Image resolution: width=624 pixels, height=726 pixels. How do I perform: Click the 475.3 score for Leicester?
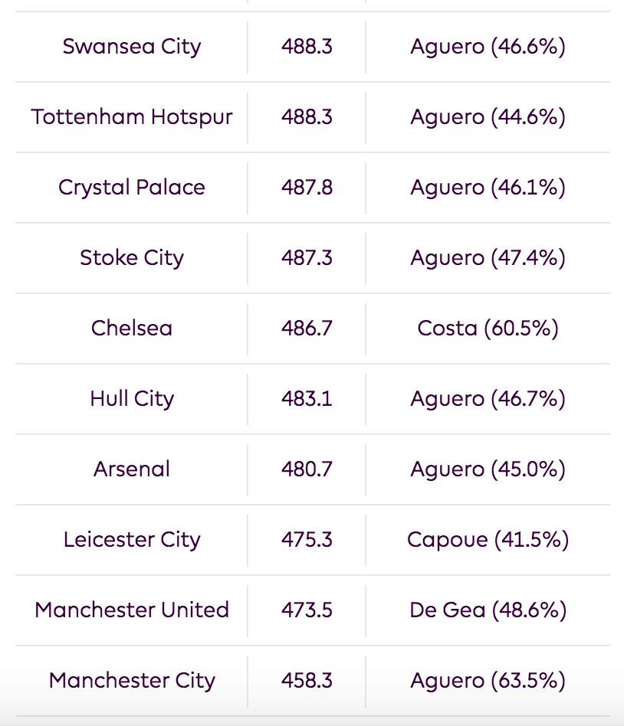tap(307, 539)
